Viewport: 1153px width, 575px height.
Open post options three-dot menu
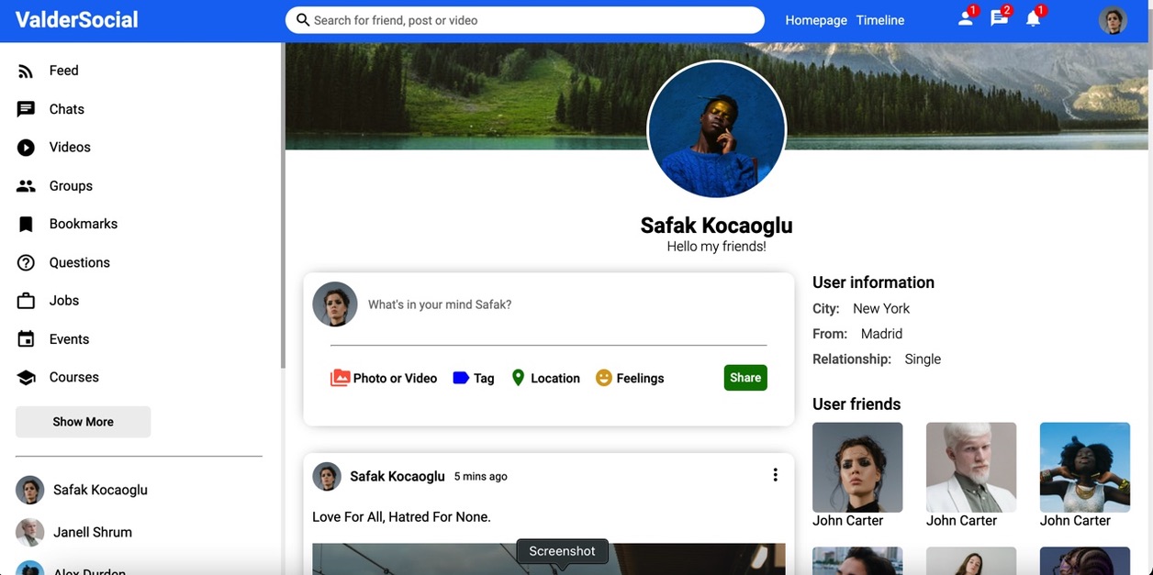click(775, 475)
